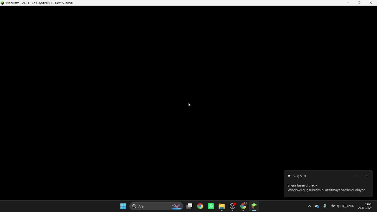
Task: Open Wi-Fi network settings in the tray
Action: tap(333, 206)
